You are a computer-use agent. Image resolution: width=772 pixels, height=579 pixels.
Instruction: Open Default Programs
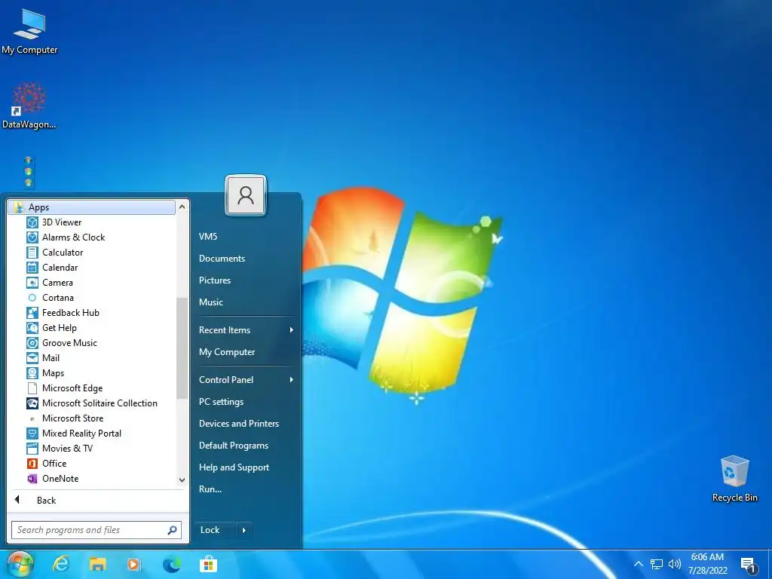point(234,446)
